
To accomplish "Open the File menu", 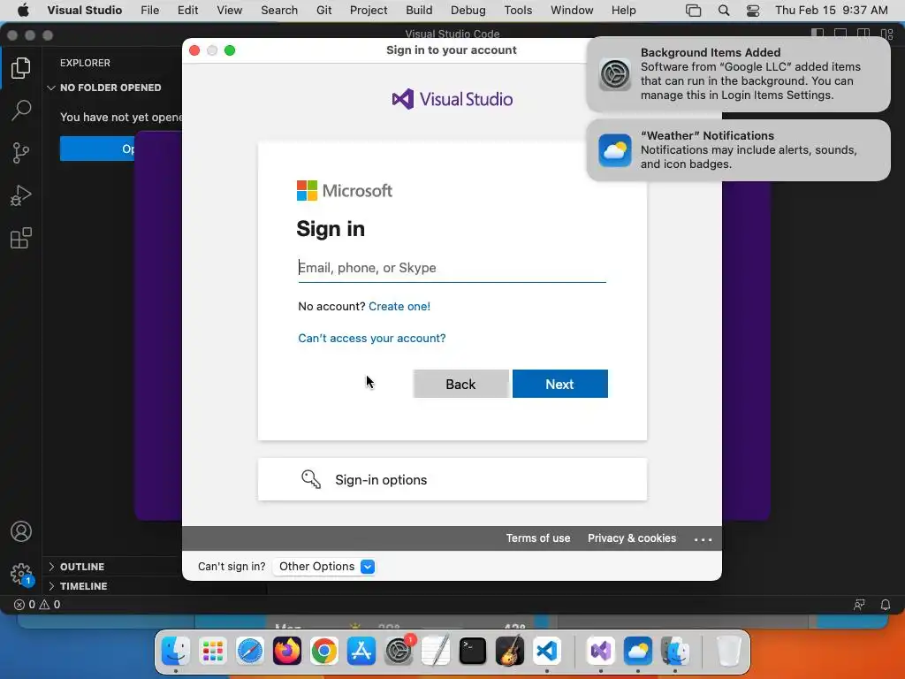I will click(x=149, y=11).
